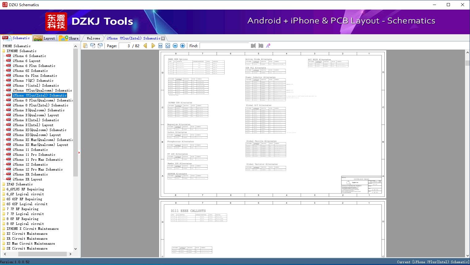Open the Share tab
Image resolution: width=470 pixels, height=265 pixels.
pos(69,38)
